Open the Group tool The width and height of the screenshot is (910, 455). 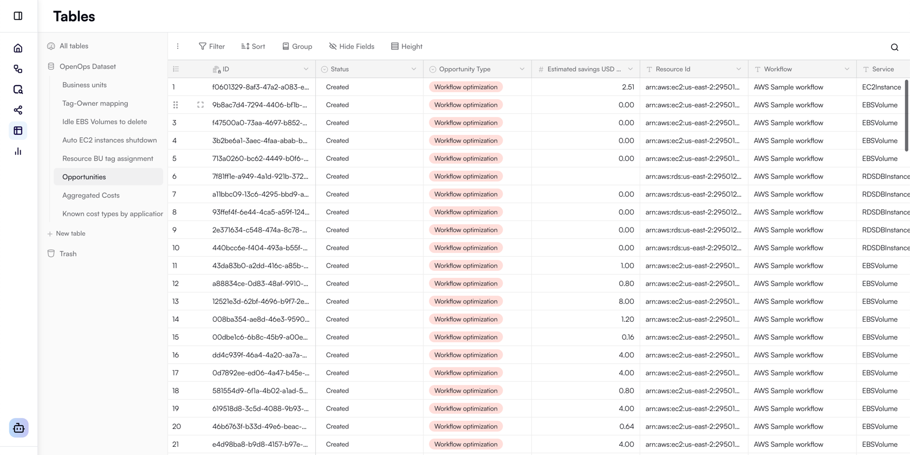click(297, 47)
